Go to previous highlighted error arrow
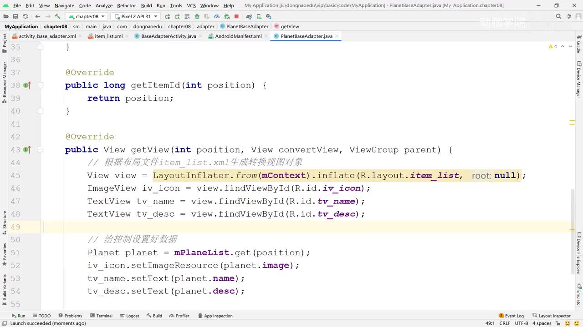This screenshot has width=583, height=327. click(563, 46)
